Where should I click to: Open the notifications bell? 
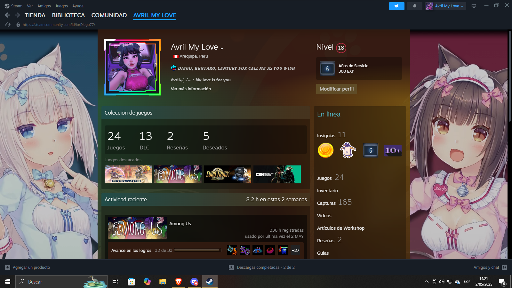pyautogui.click(x=414, y=6)
